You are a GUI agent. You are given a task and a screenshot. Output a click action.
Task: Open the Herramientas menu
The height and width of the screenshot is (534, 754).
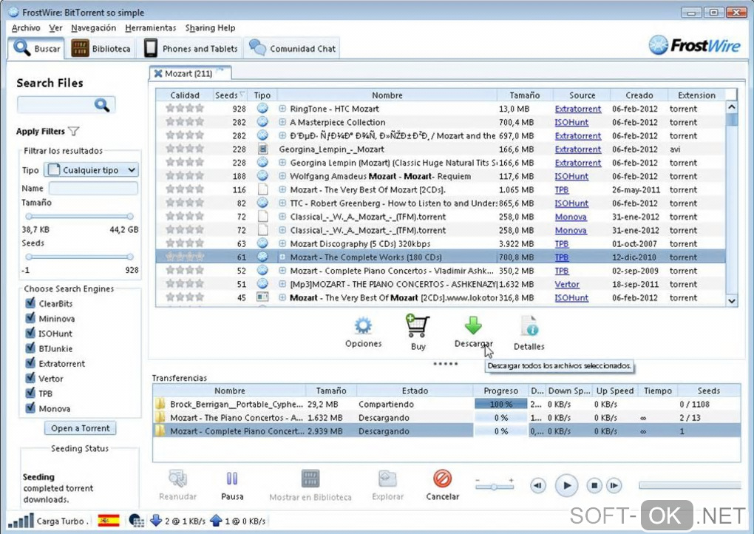(150, 28)
